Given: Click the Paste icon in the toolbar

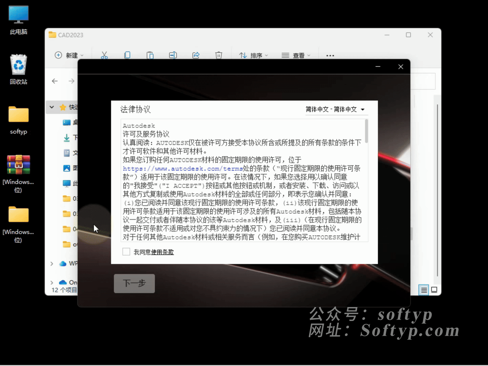Looking at the screenshot, I should click(150, 55).
